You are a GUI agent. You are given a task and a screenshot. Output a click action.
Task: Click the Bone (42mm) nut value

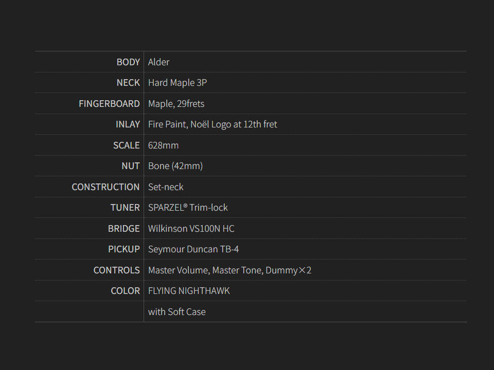tap(175, 166)
